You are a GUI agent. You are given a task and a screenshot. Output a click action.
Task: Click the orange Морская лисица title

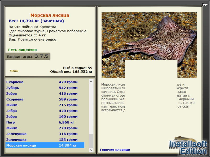click(x=50, y=15)
